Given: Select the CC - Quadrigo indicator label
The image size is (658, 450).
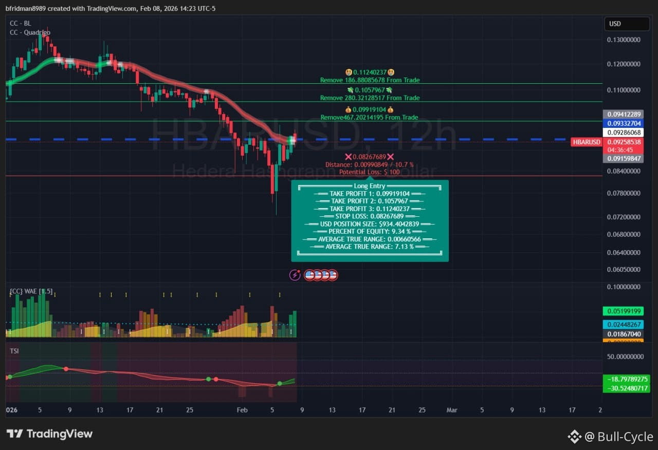Looking at the screenshot, I should (x=30, y=32).
